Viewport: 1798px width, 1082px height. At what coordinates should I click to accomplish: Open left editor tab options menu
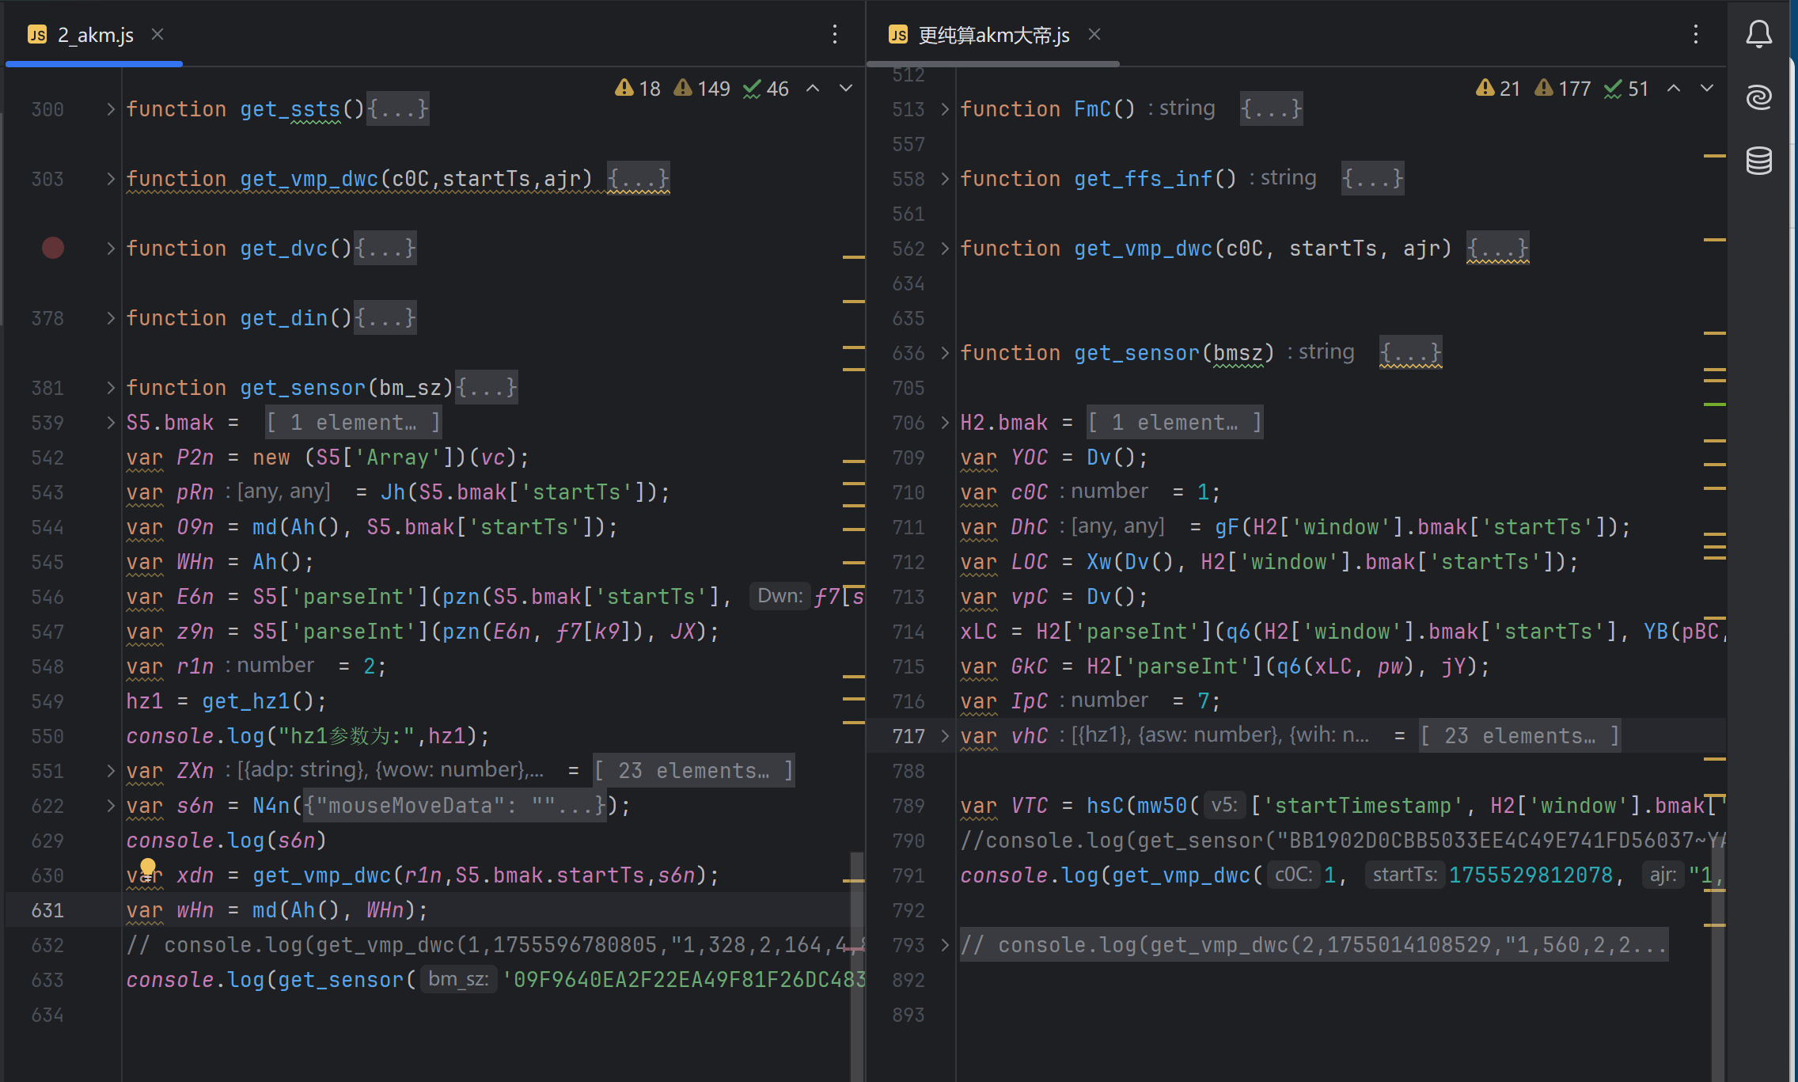[x=835, y=34]
